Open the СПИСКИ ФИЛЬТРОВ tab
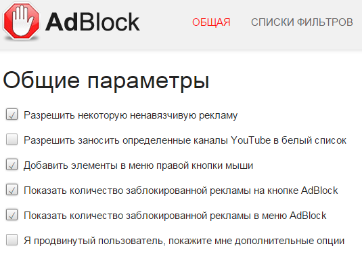Screen dimensions: 362x261 [x=302, y=22]
